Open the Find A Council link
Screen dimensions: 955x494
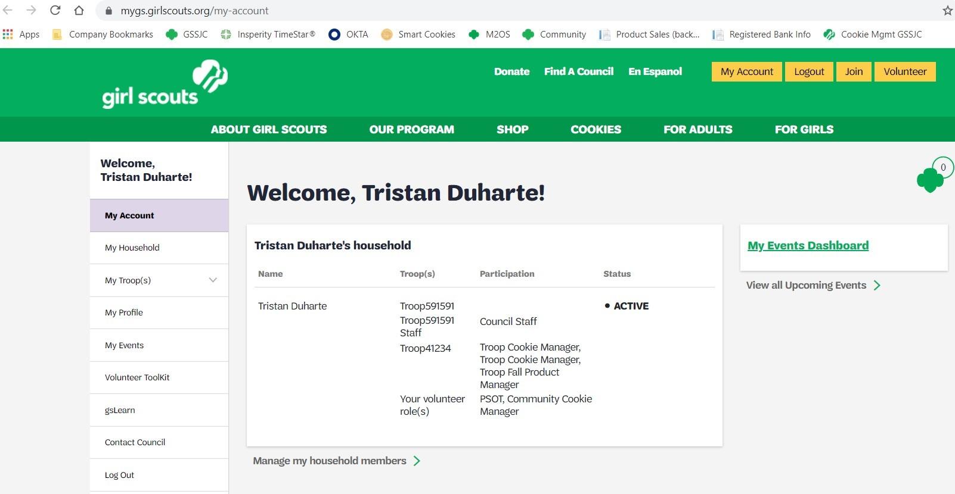tap(579, 71)
